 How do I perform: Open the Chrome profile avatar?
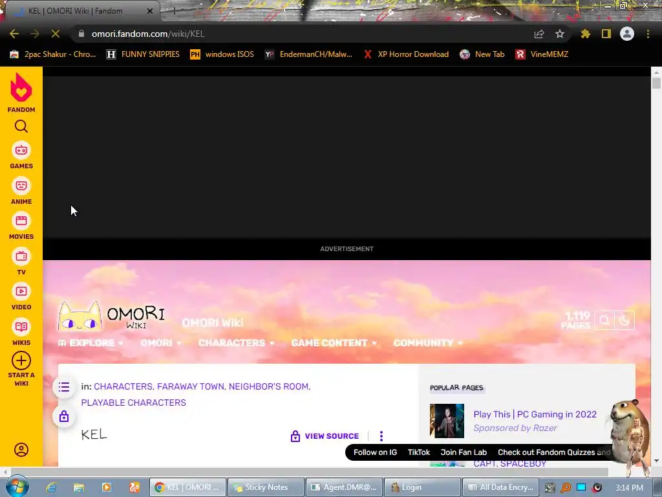tap(627, 34)
